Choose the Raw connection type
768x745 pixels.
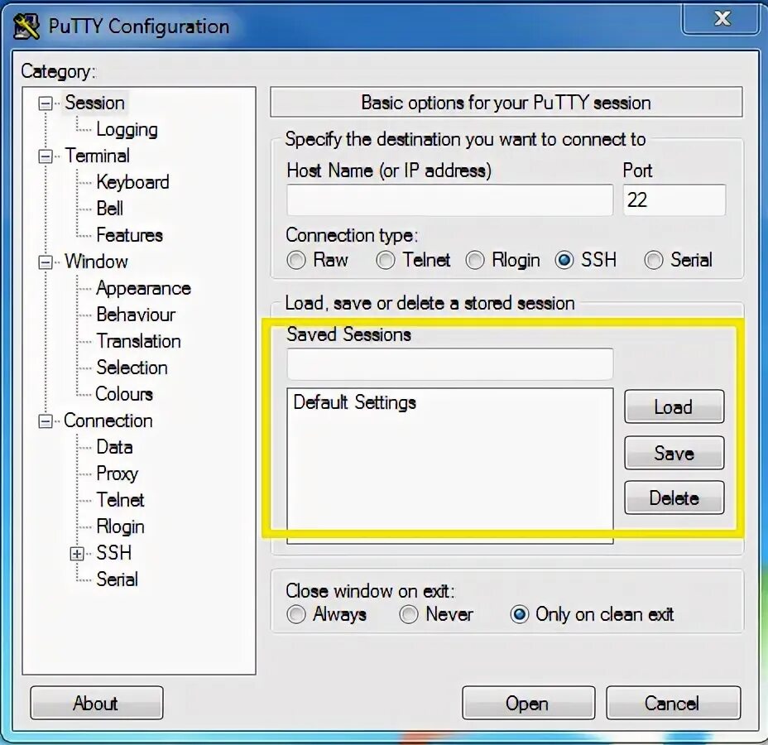point(296,260)
